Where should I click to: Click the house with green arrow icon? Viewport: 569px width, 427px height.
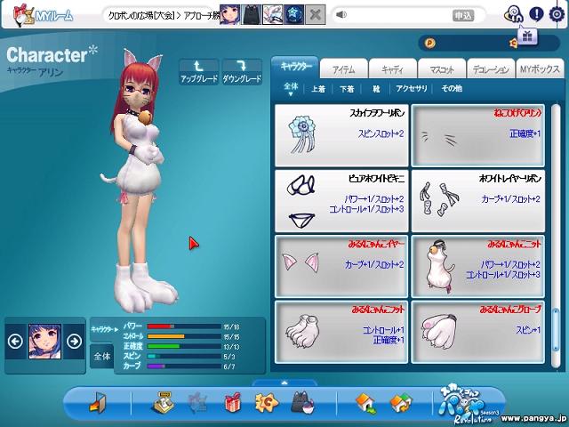point(365,403)
